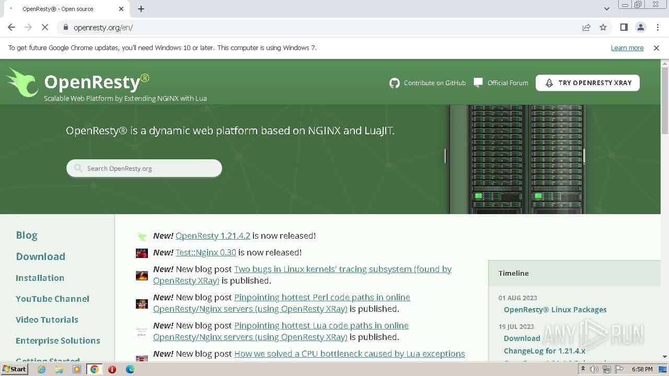Open a new browser tab
Image resolution: width=669 pixels, height=376 pixels.
pyautogui.click(x=141, y=9)
